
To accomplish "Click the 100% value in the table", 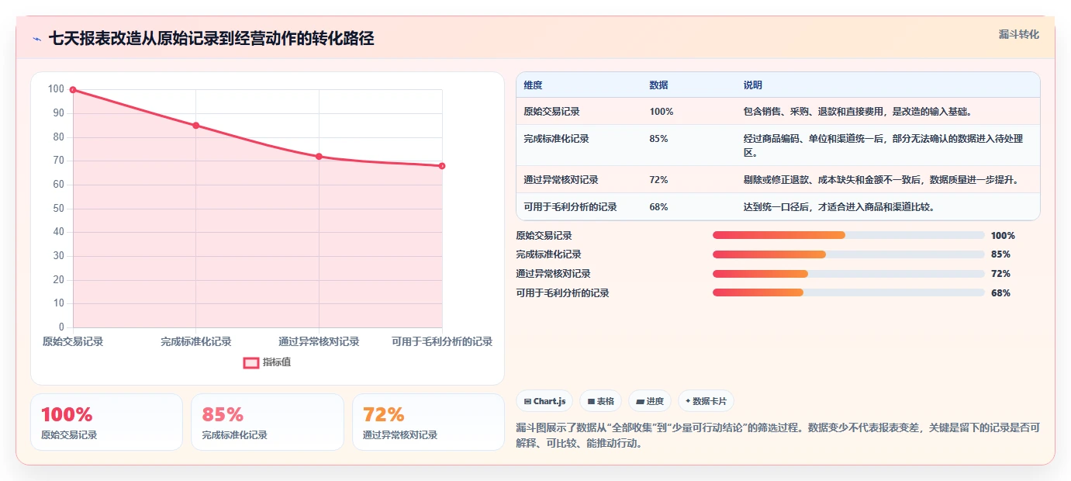I will click(x=662, y=112).
